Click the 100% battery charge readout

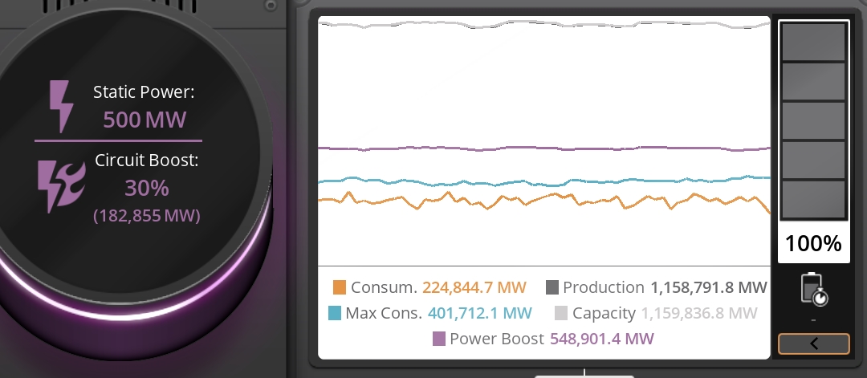tap(813, 243)
